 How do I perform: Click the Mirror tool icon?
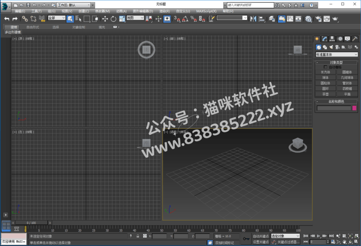253,19
